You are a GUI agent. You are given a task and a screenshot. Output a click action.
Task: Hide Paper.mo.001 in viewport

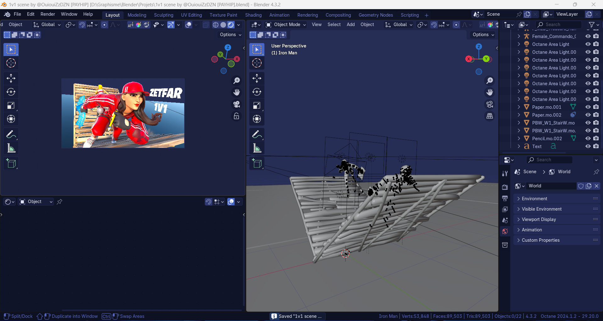[x=588, y=107]
